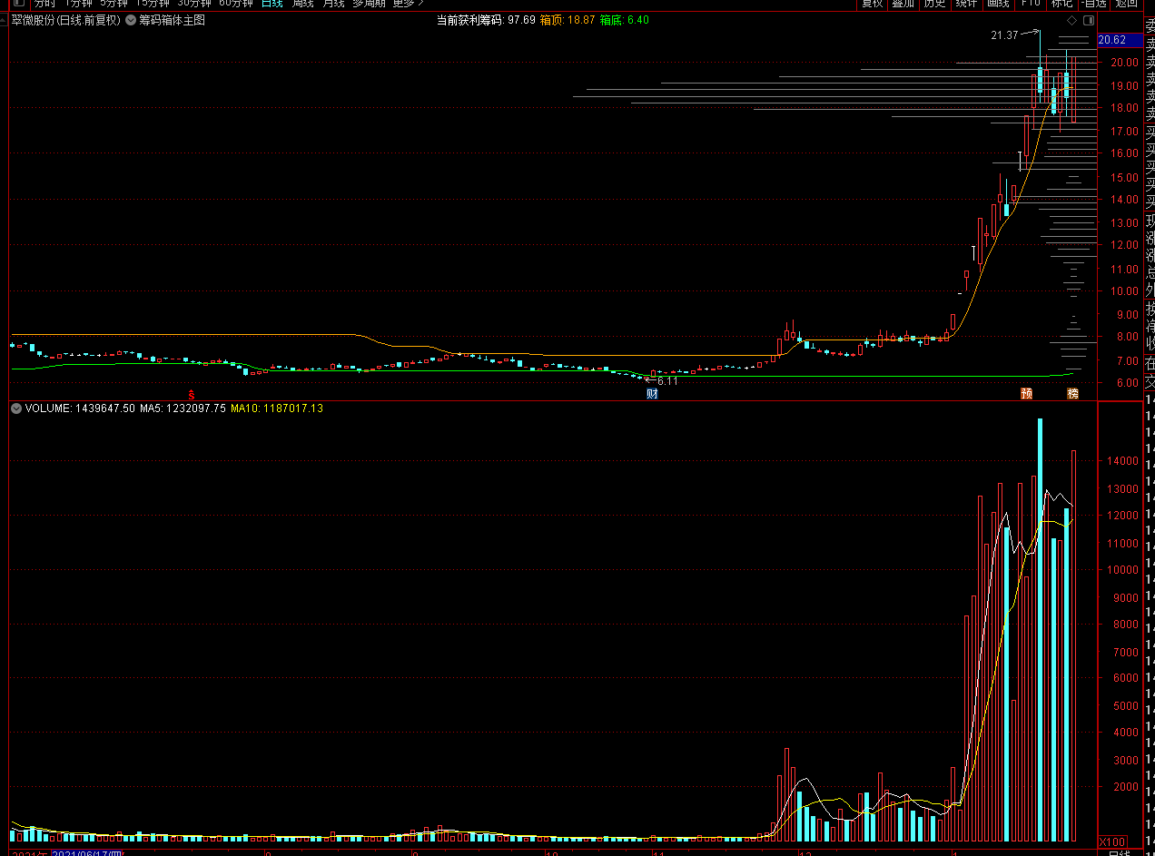Click the 日线 label at bottom right
Viewport: 1155px width, 856px height.
point(1119,853)
